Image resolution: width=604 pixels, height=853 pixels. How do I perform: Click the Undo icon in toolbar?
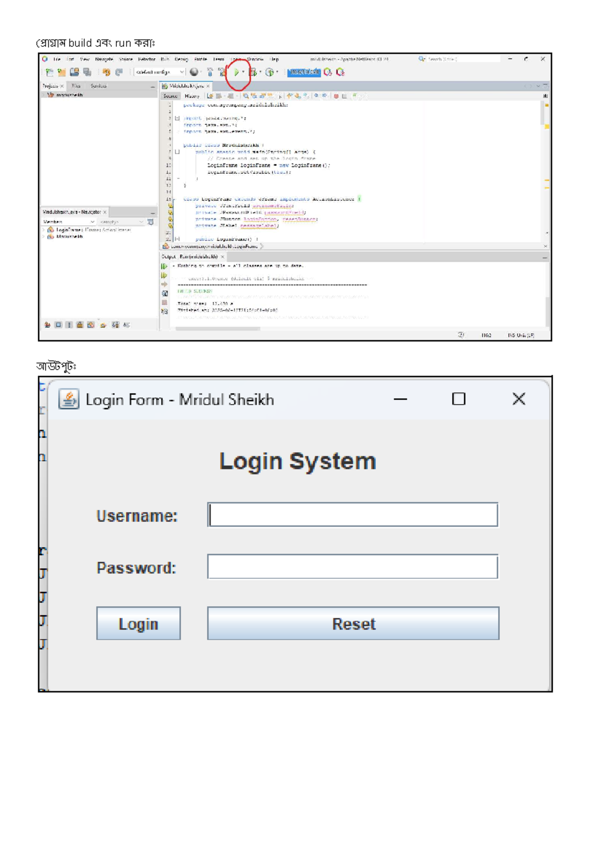pyautogui.click(x=106, y=73)
